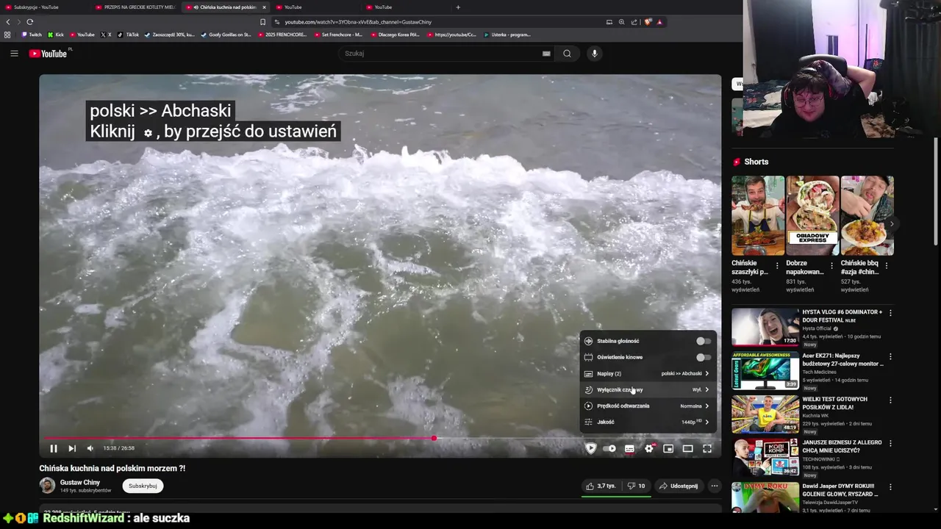The image size is (941, 529).
Task: Click the Udostępnij share button
Action: [x=679, y=486]
